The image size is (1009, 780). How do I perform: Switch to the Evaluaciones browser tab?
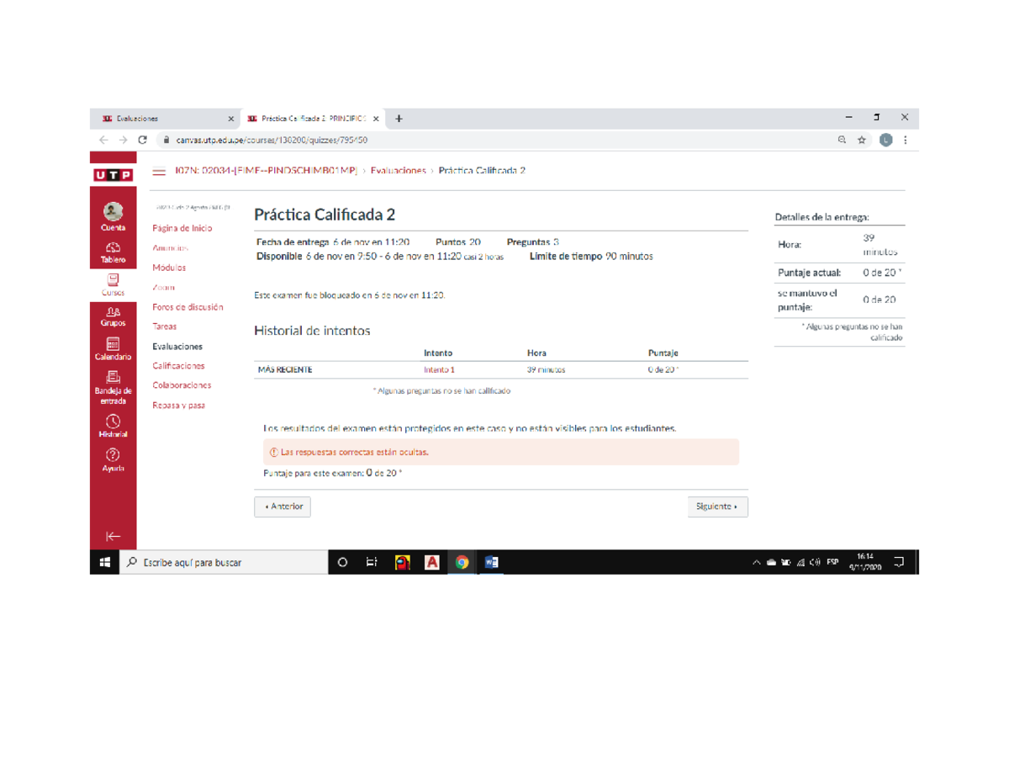click(160, 119)
